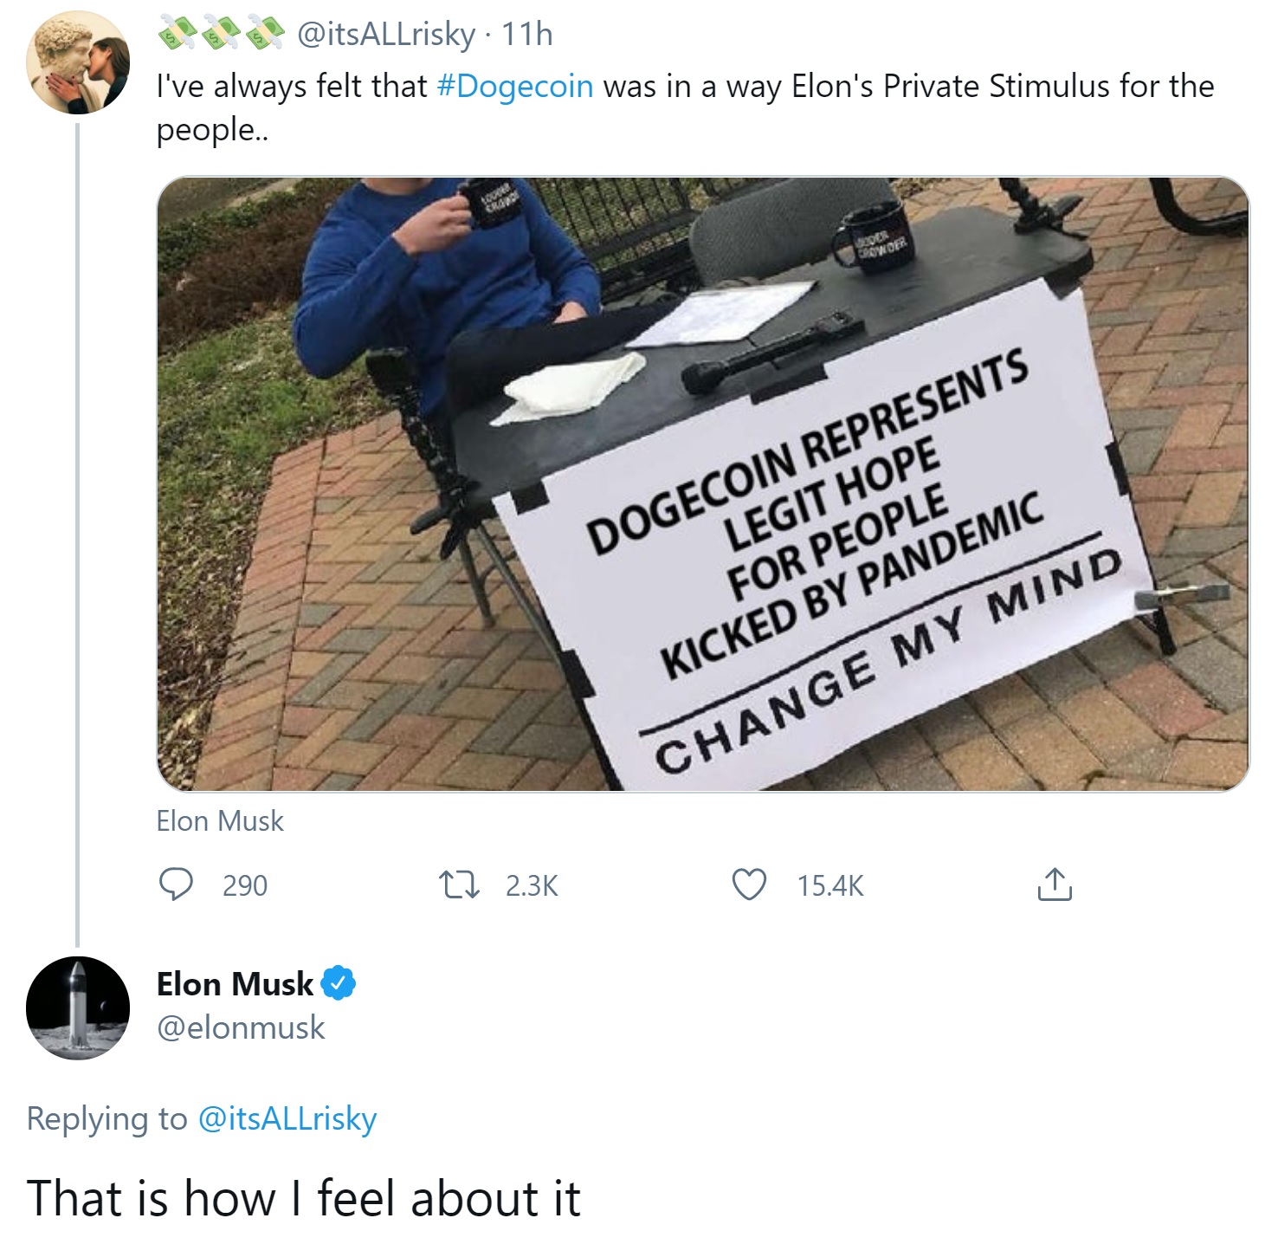Click the reply speech bubble icon

[176, 884]
